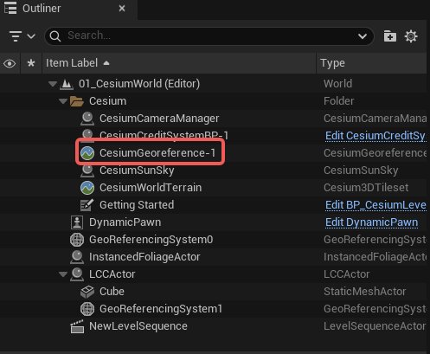This screenshot has width=430, height=354.
Task: Click the InstancedFoliageActor icon
Action: coord(77,257)
